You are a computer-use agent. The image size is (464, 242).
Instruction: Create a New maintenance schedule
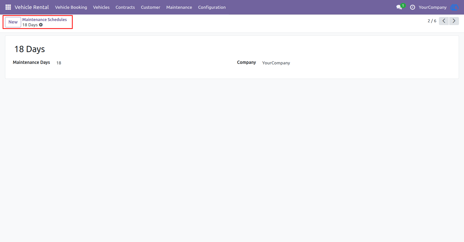point(13,22)
